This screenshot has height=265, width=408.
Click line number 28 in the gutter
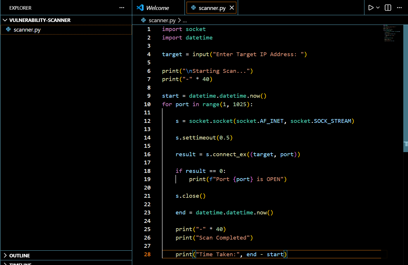tap(147, 254)
